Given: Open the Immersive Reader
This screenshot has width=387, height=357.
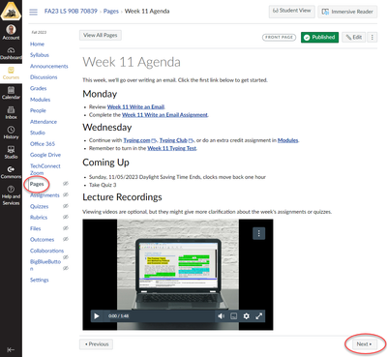Looking at the screenshot, I should 347,12.
